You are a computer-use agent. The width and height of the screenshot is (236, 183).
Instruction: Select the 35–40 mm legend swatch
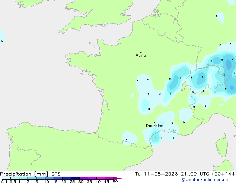92,178
